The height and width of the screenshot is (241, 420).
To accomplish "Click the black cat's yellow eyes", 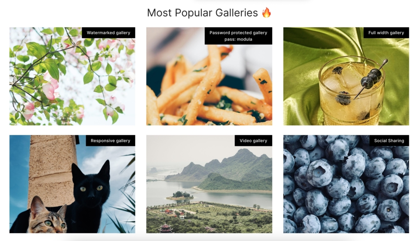I will 91,189.
